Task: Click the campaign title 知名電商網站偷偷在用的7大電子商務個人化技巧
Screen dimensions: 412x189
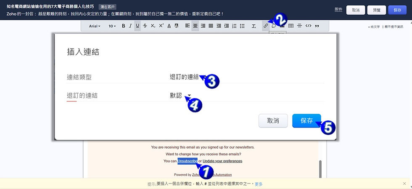Action: click(50, 7)
